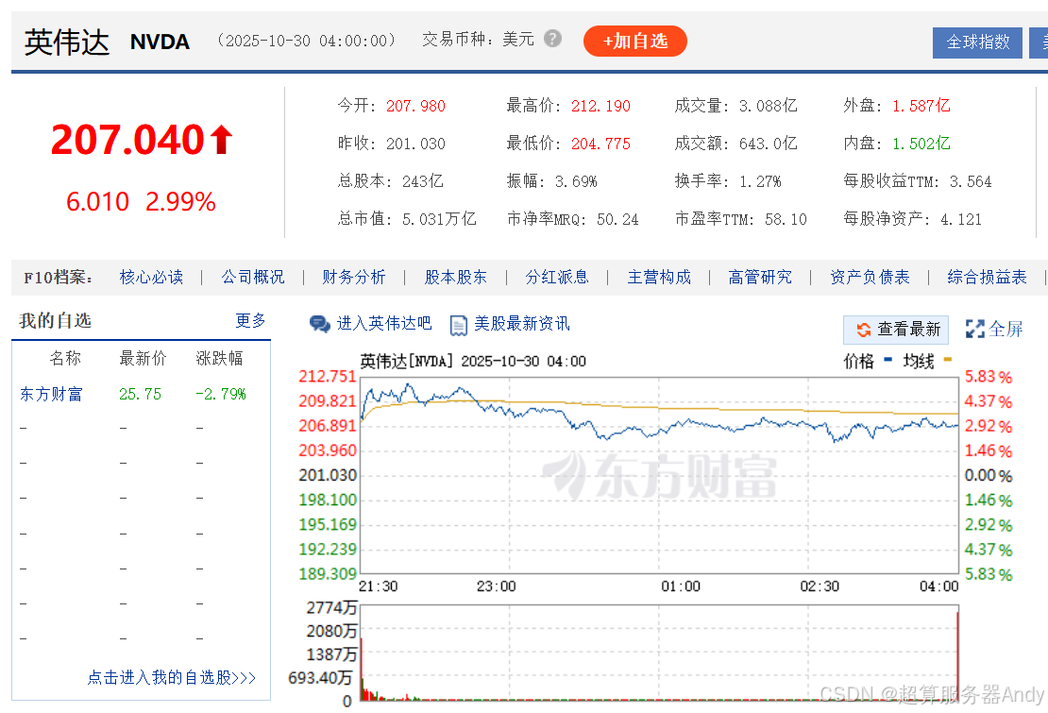Click the 2.99% change percentage
The width and height of the screenshot is (1048, 713).
coord(180,202)
